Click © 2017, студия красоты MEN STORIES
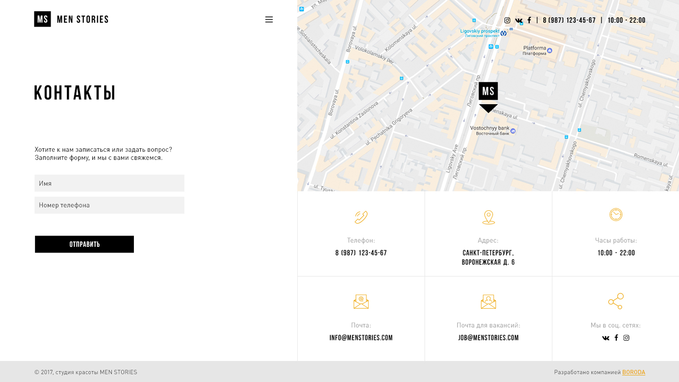The height and width of the screenshot is (382, 679). (86, 372)
